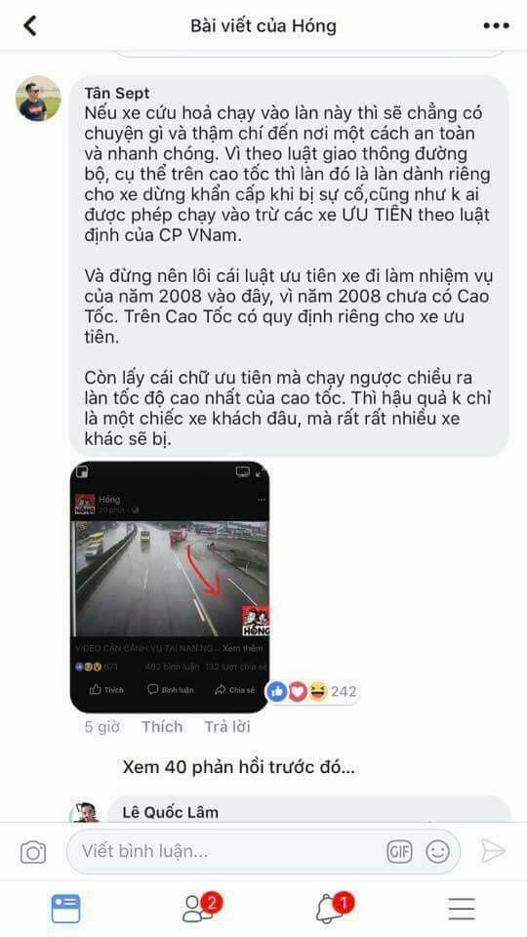Open the hamburger menu icon
The width and height of the screenshot is (527, 937).
point(462,909)
